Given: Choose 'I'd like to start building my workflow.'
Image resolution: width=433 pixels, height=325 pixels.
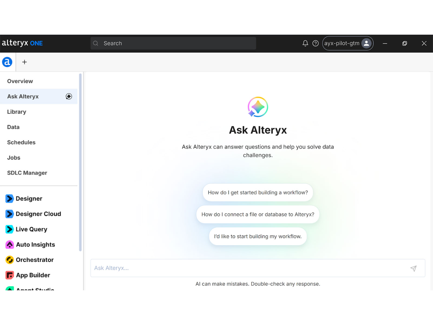Looking at the screenshot, I should [x=258, y=236].
